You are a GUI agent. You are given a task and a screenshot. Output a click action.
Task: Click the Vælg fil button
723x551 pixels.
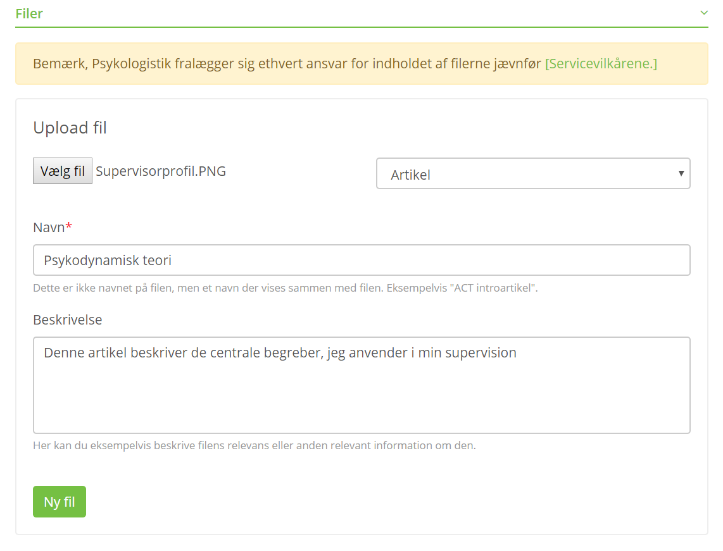pyautogui.click(x=63, y=171)
